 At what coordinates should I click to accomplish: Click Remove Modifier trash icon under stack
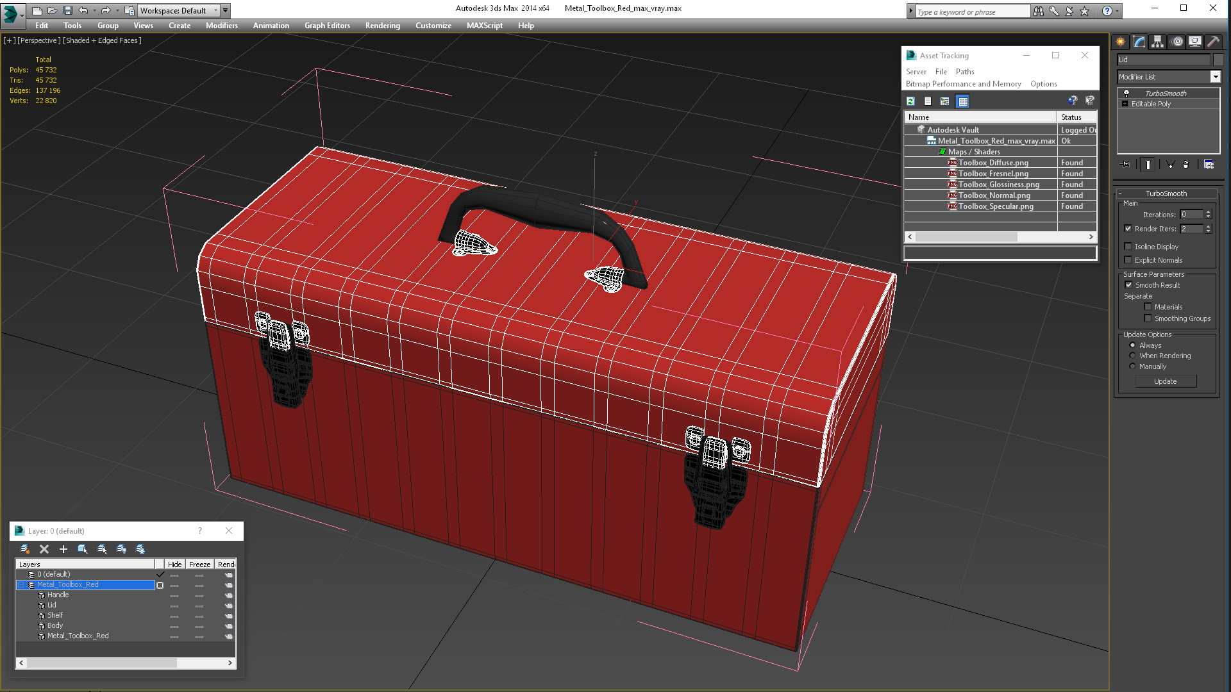[1185, 165]
